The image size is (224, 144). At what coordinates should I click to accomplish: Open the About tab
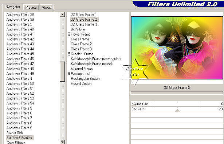(46, 7)
